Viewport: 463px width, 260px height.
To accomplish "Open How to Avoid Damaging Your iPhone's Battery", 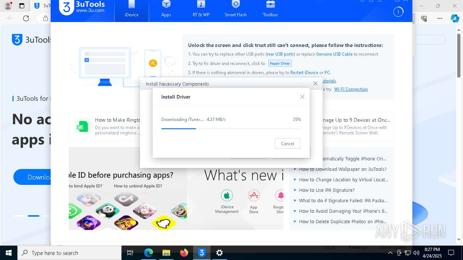I will pyautogui.click(x=343, y=211).
